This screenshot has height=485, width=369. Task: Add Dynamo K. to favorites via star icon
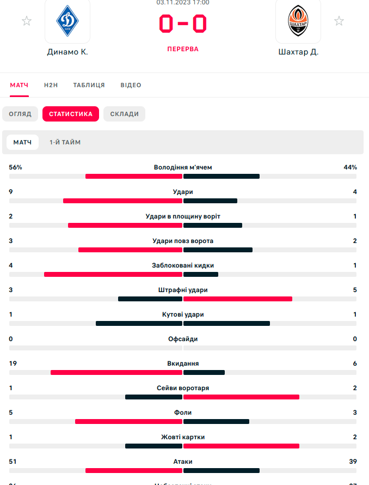tap(26, 21)
